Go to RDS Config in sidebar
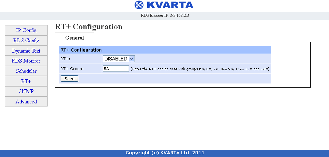This screenshot has height=157, width=329. click(26, 40)
